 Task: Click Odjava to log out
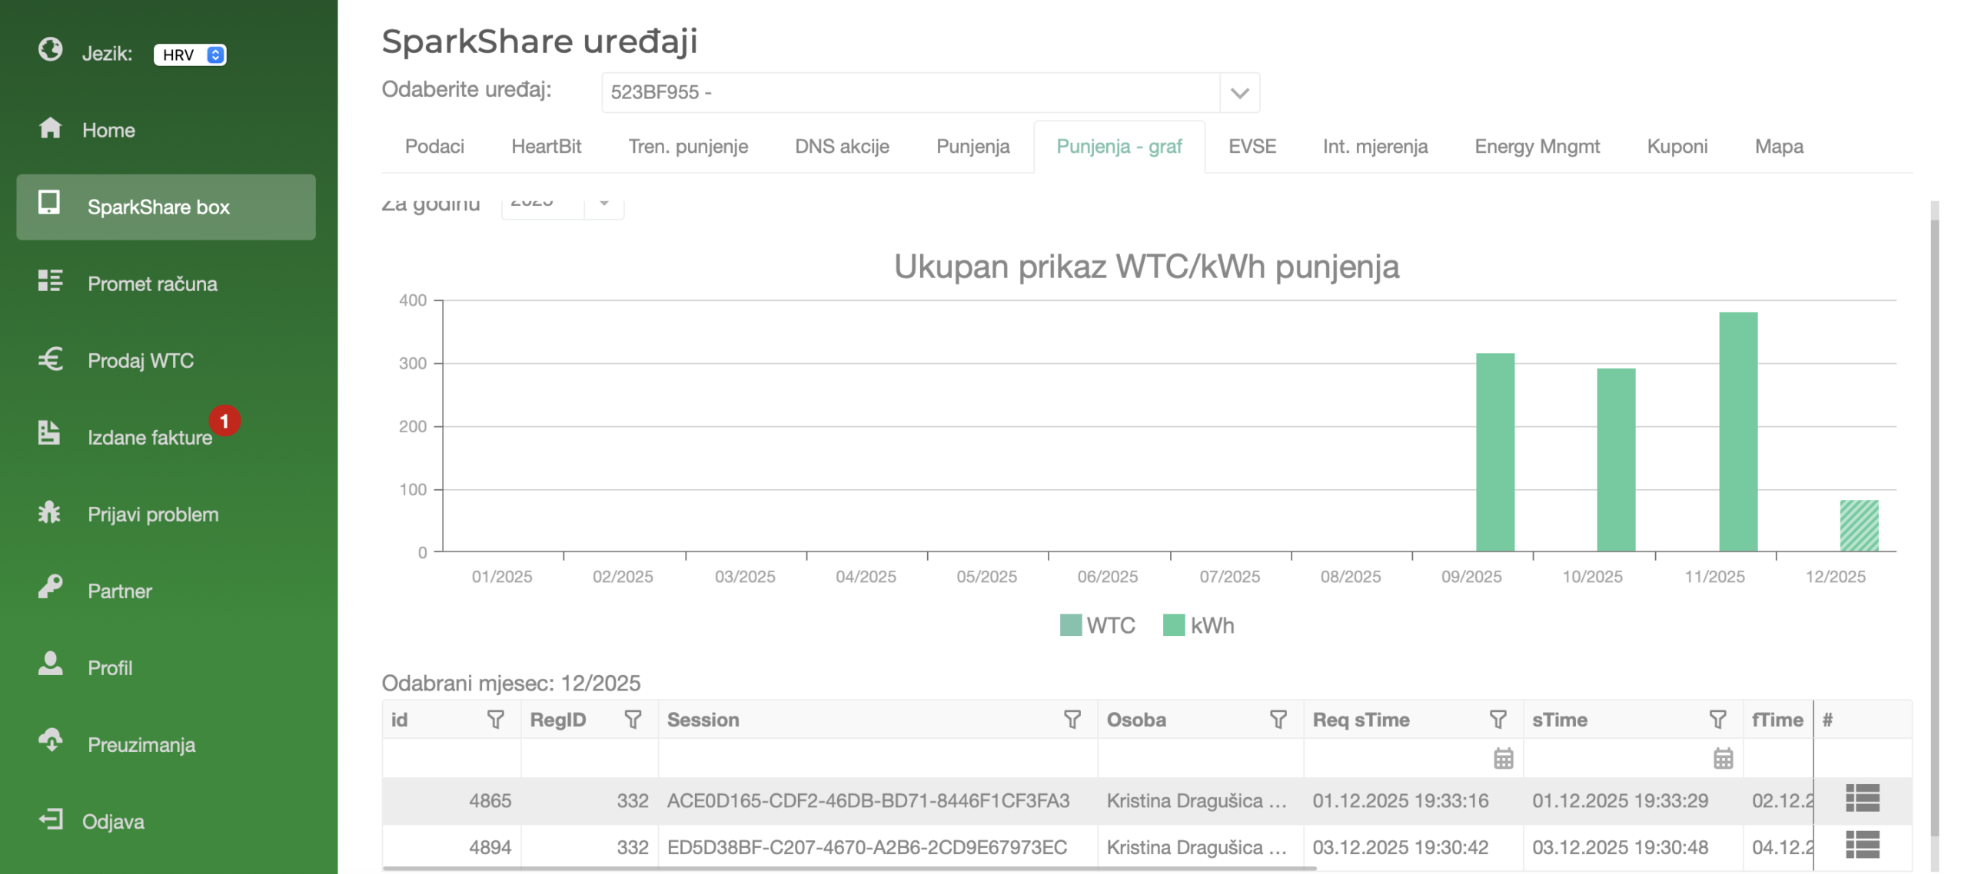click(112, 821)
